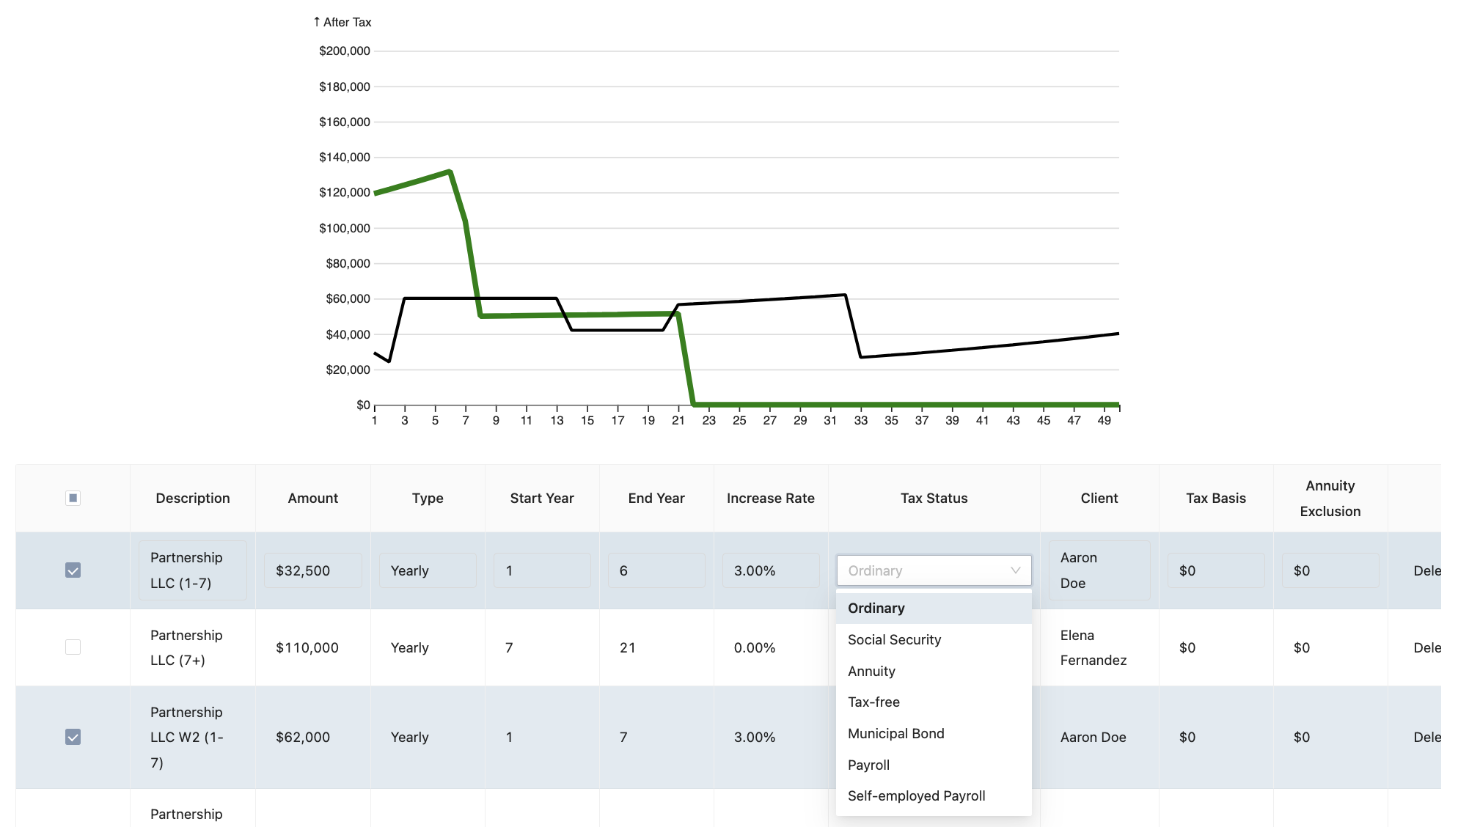1458x827 pixels.
Task: Click the End Year field showing 6
Action: 656,570
